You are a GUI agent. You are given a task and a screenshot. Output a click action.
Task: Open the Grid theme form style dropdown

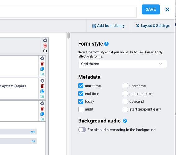pyautogui.click(x=123, y=64)
